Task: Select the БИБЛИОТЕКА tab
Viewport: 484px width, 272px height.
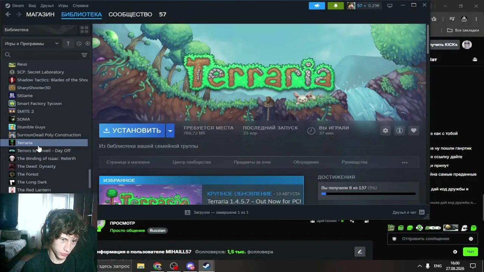Action: (x=81, y=14)
